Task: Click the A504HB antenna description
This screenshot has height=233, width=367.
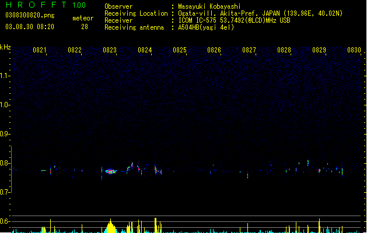Action: pos(206,27)
